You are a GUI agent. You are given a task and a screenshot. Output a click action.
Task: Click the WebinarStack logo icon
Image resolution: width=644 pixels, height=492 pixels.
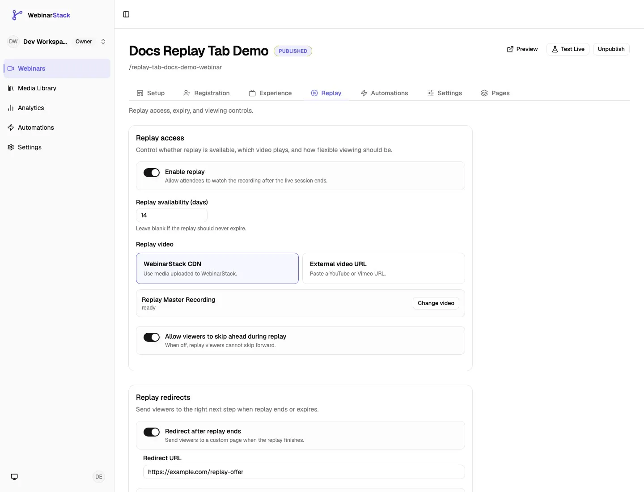[x=17, y=15]
